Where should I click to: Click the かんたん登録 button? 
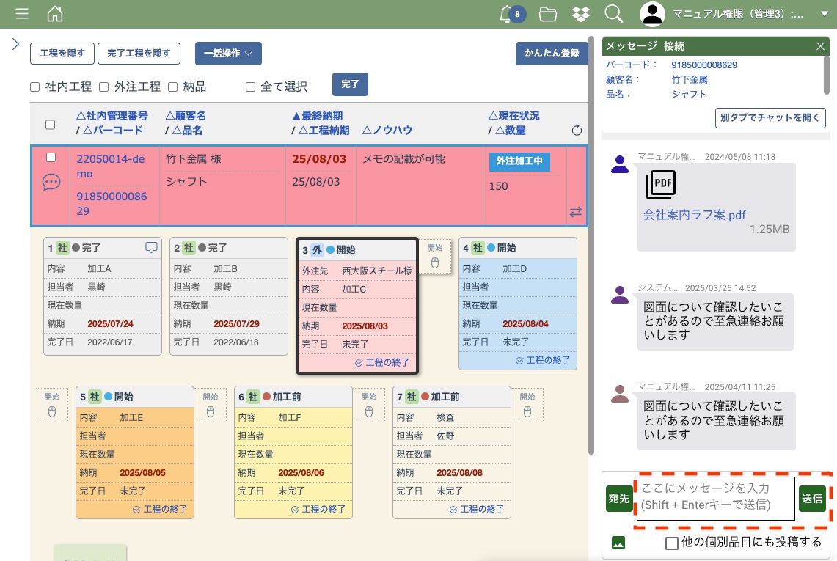pyautogui.click(x=552, y=54)
